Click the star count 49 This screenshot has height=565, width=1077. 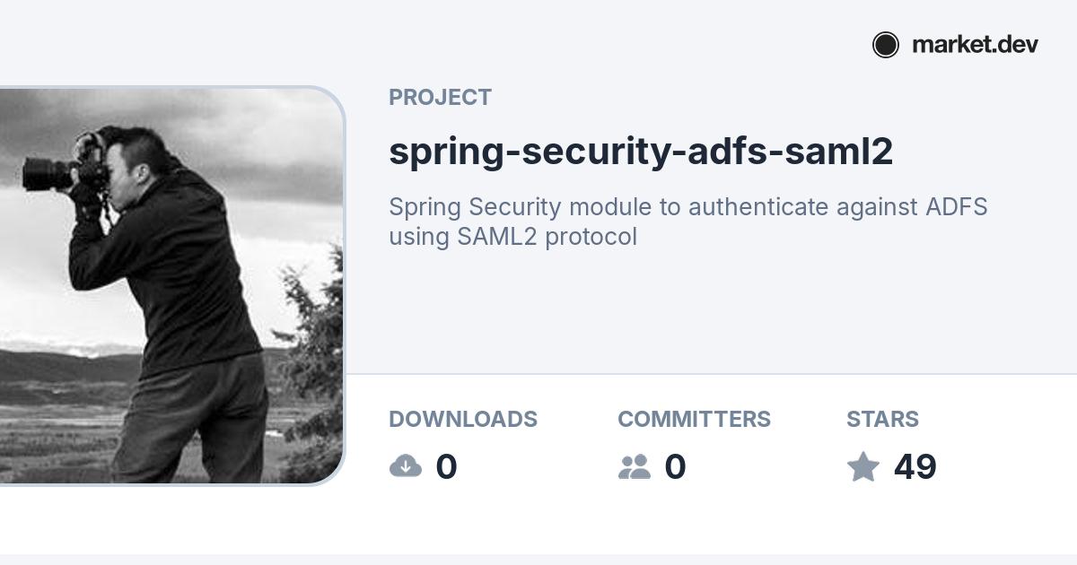coord(915,467)
